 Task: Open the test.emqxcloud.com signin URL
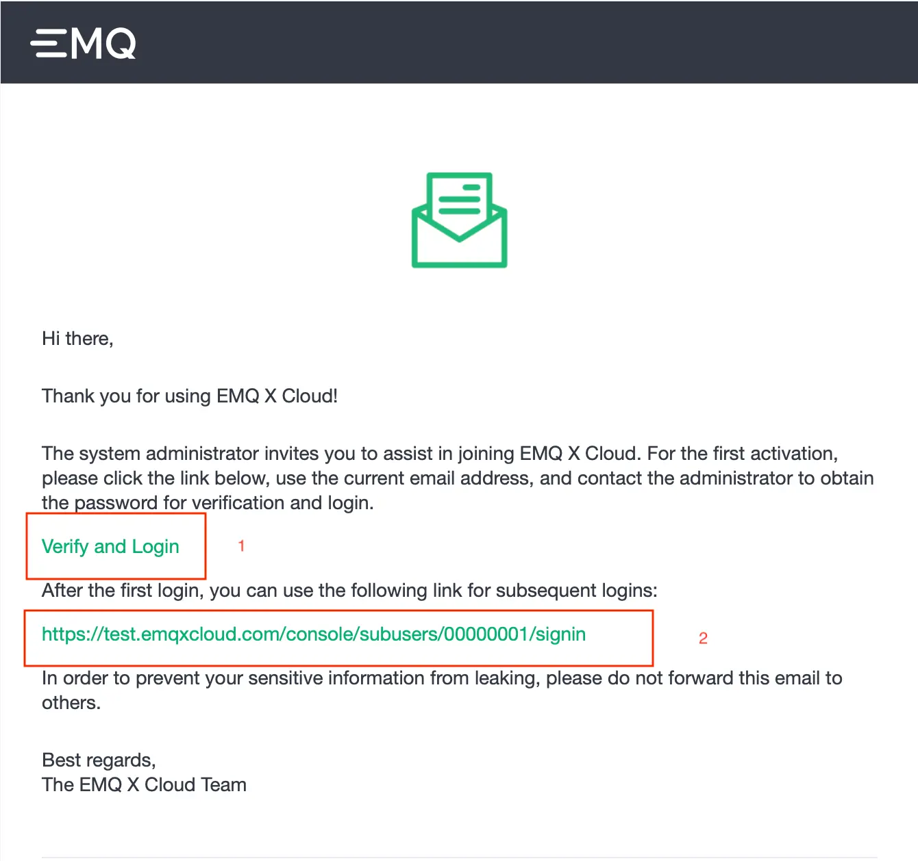pyautogui.click(x=314, y=634)
